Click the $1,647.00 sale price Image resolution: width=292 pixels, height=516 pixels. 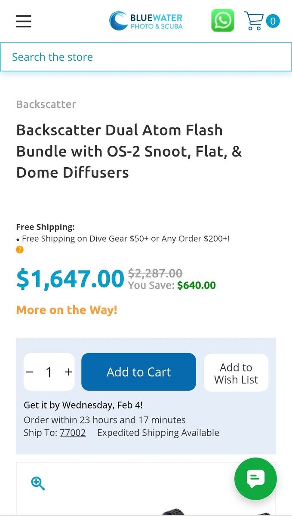coord(70,279)
